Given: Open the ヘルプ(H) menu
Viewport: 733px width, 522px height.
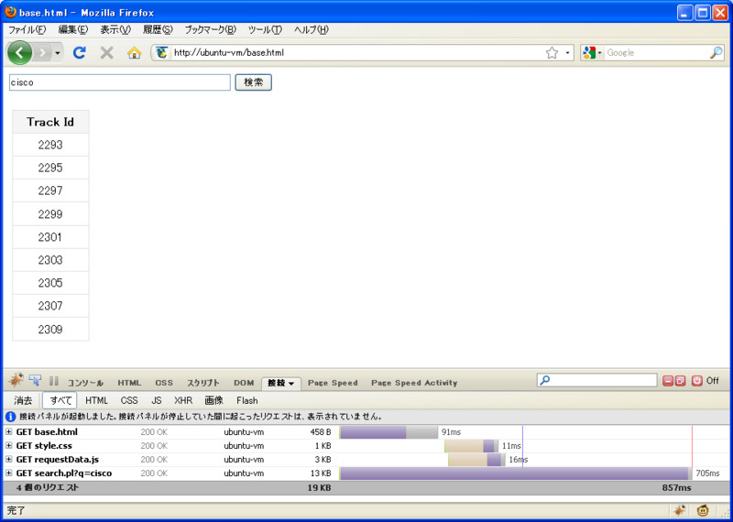Looking at the screenshot, I should 312,30.
